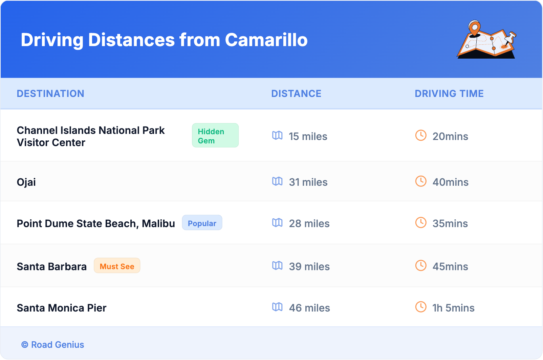Click the clock icon beside 1h 5mins
This screenshot has height=360, width=543.
pos(421,307)
